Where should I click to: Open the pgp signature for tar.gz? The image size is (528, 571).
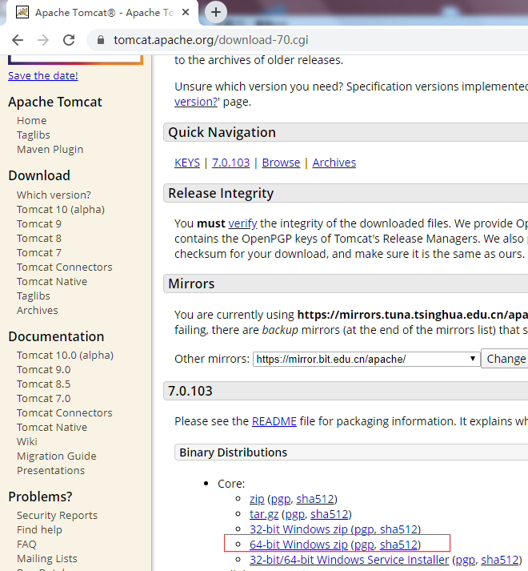coord(294,515)
